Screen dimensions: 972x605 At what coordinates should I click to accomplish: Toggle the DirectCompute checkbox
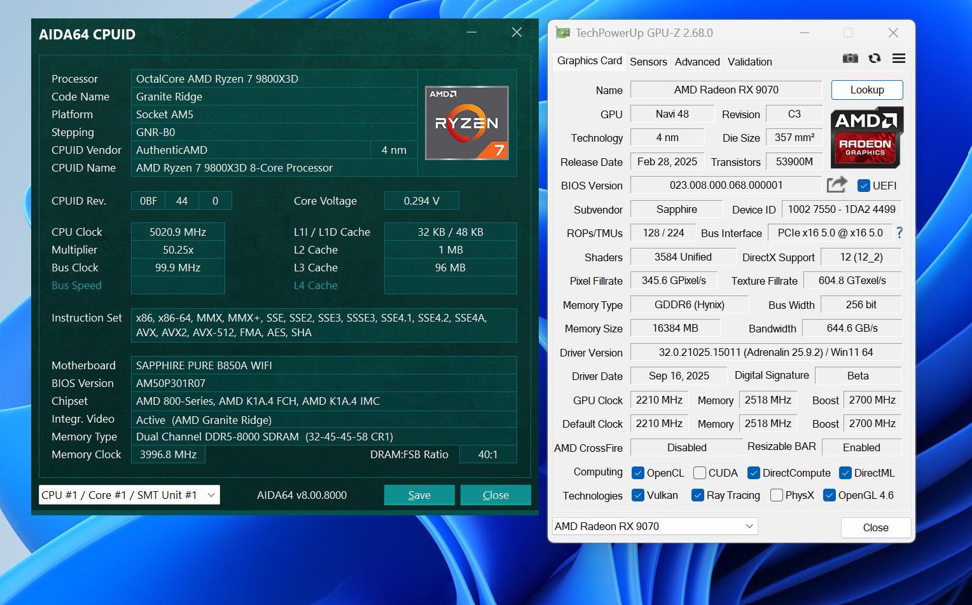tap(754, 473)
